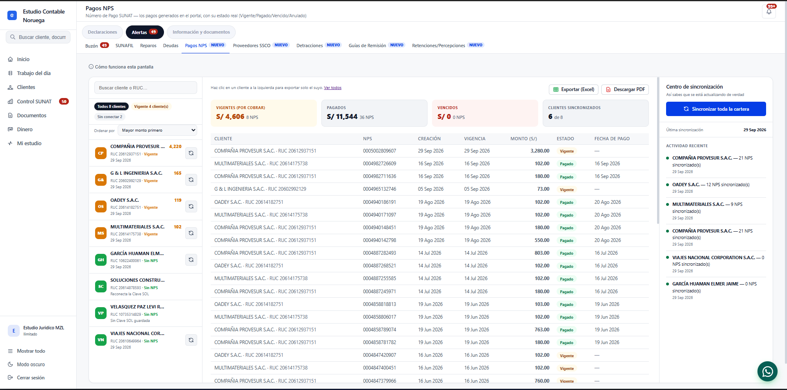Open WhatsApp chat floating icon
The width and height of the screenshot is (787, 390).
coord(767,372)
